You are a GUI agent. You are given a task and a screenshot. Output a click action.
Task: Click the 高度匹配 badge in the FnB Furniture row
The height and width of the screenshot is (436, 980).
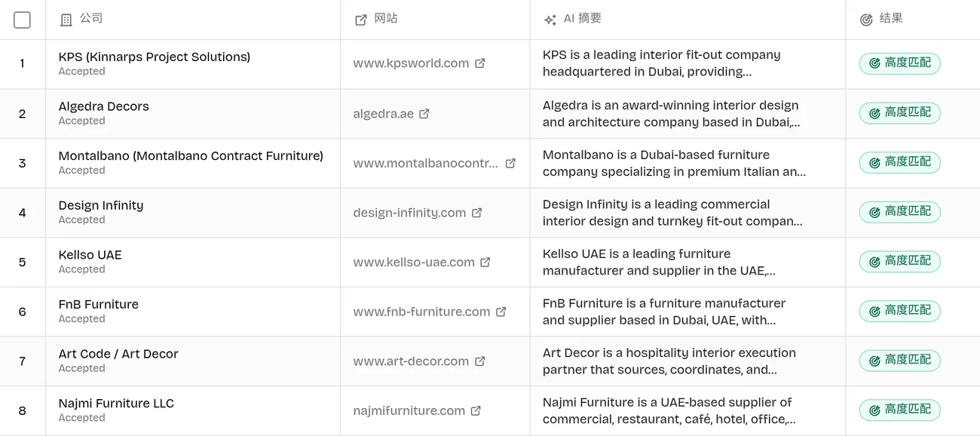(900, 311)
